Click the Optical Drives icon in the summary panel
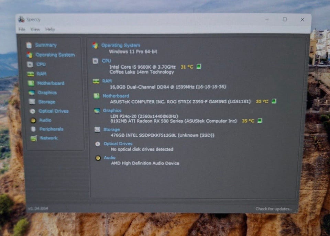This screenshot has height=236, width=330. click(98, 144)
